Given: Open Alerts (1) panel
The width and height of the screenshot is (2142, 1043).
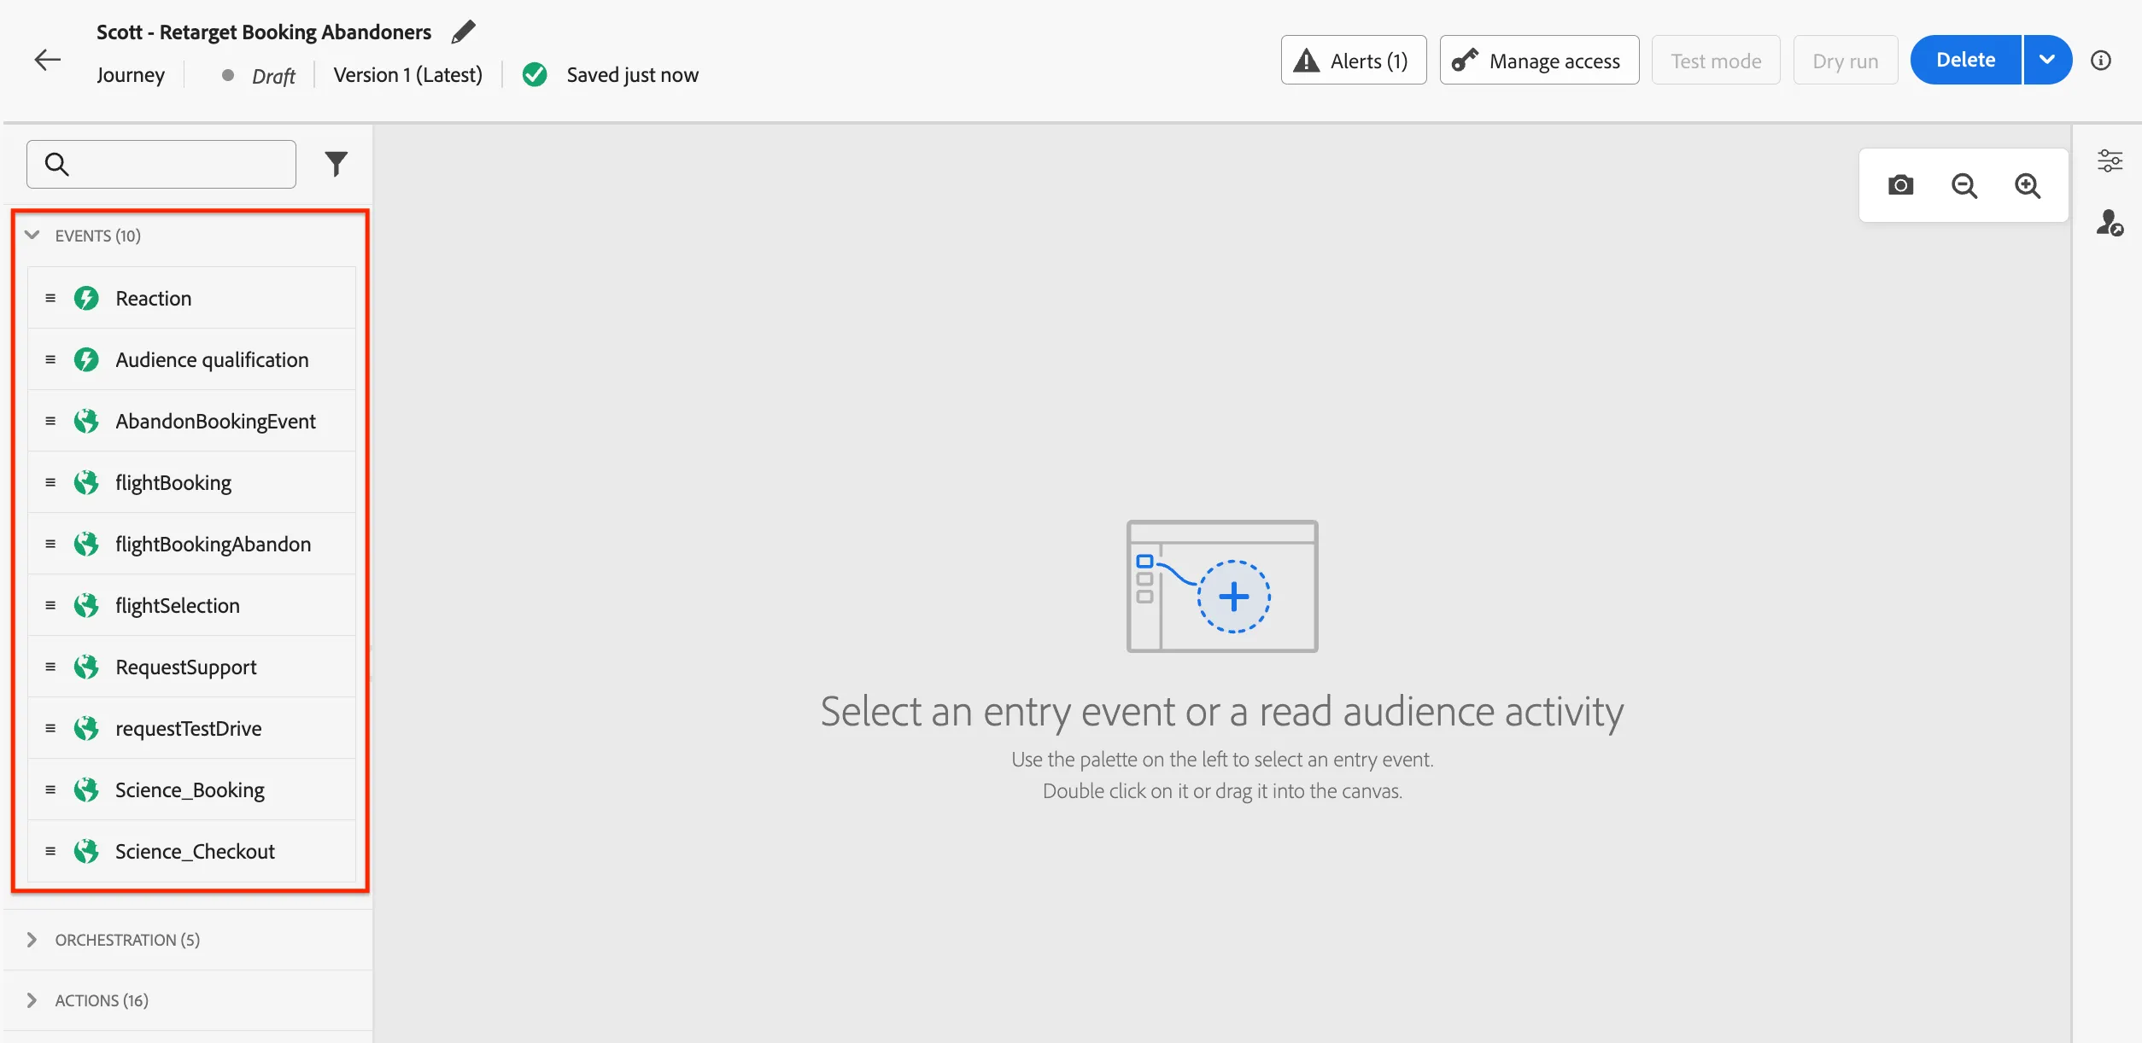Looking at the screenshot, I should pyautogui.click(x=1353, y=60).
